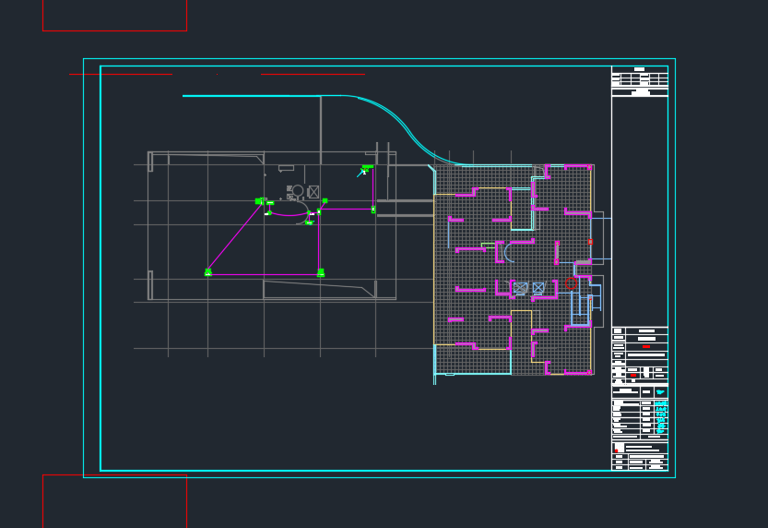768x528 pixels.
Task: Select the green device at the horizontal magenta wire's right end
Action: (373, 210)
